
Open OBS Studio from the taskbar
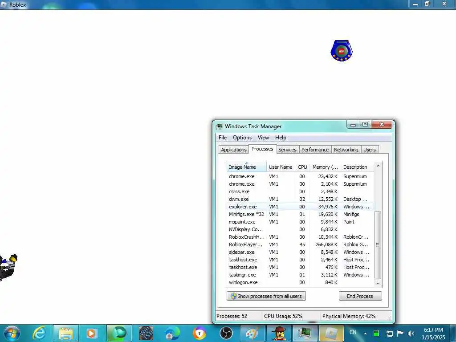pos(226,333)
